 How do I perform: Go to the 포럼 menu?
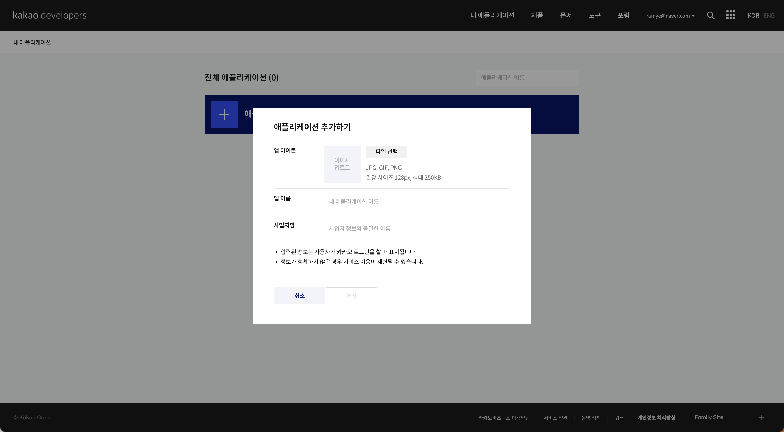click(623, 16)
